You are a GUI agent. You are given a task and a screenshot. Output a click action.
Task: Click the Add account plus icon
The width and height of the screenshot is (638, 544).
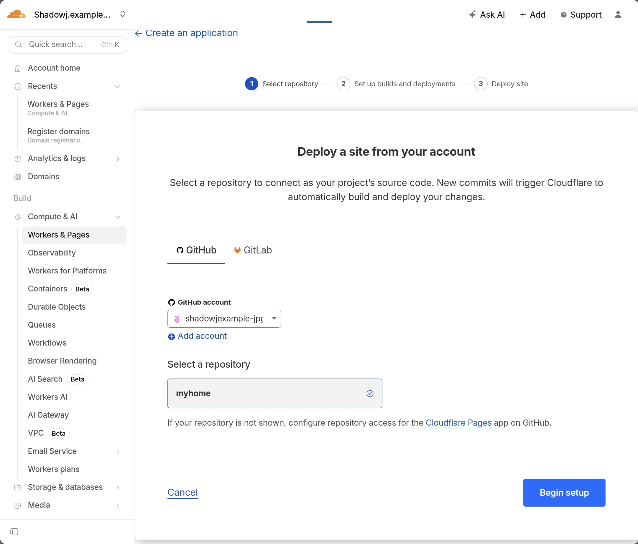[x=172, y=336]
